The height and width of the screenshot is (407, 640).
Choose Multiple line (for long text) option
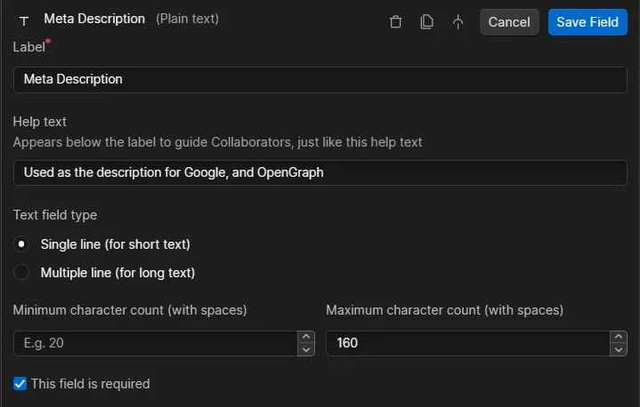pos(22,273)
